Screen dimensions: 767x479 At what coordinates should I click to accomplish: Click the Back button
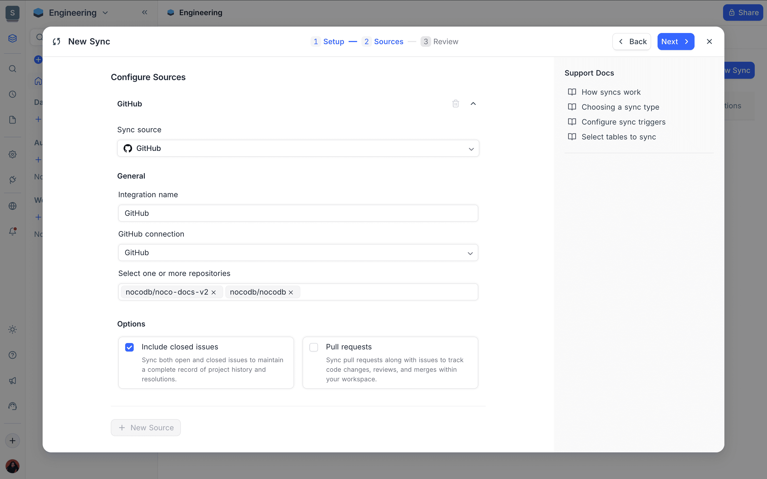[631, 42]
